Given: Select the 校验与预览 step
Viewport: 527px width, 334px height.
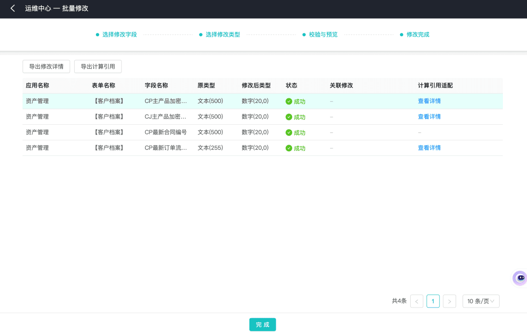Looking at the screenshot, I should pos(320,34).
